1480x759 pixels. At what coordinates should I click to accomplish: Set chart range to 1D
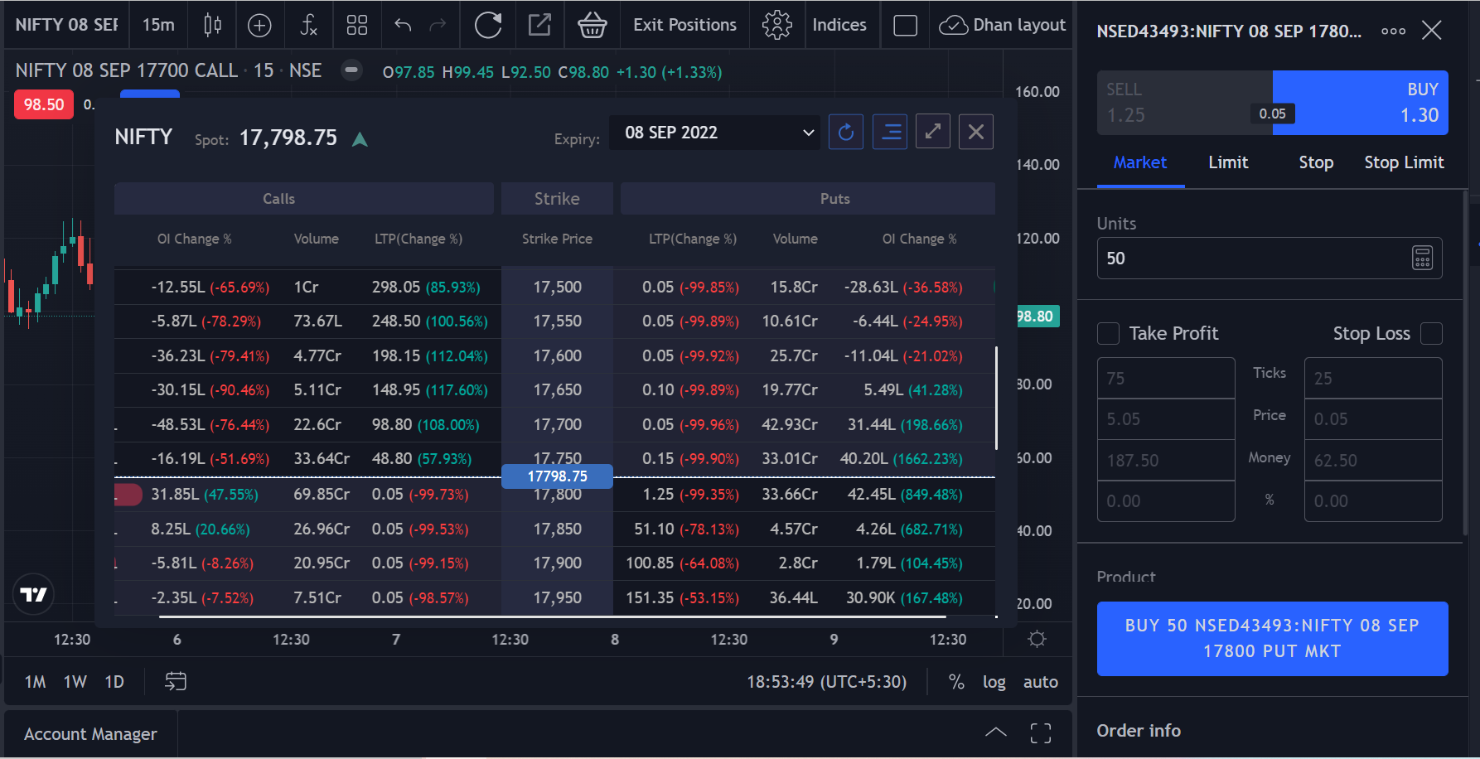tap(114, 682)
